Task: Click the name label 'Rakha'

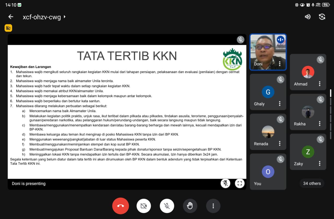Action: point(300,124)
